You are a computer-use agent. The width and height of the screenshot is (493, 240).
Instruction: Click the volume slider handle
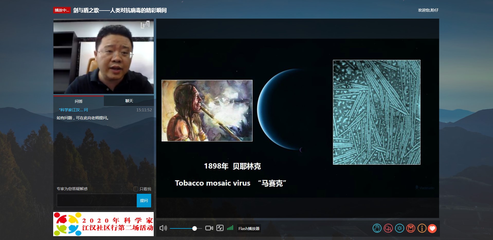[x=195, y=228]
